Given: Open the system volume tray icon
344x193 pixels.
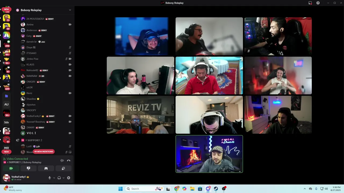Looking at the screenshot, I should (x=326, y=189).
